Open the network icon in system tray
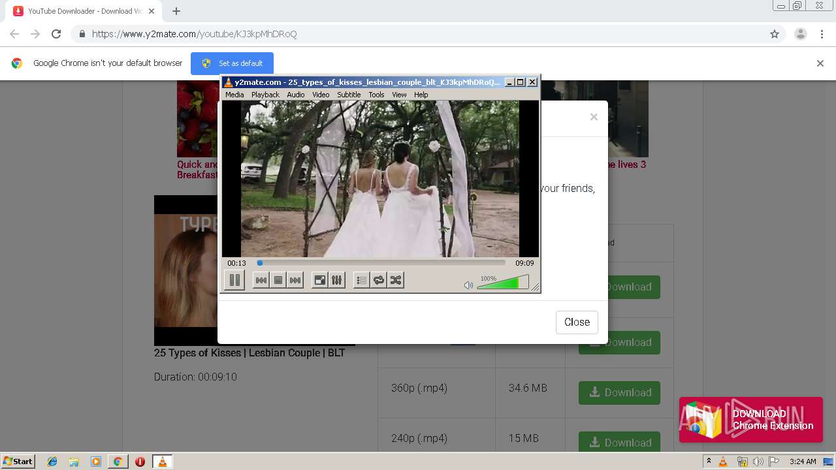Image resolution: width=836 pixels, height=470 pixels. (x=743, y=462)
